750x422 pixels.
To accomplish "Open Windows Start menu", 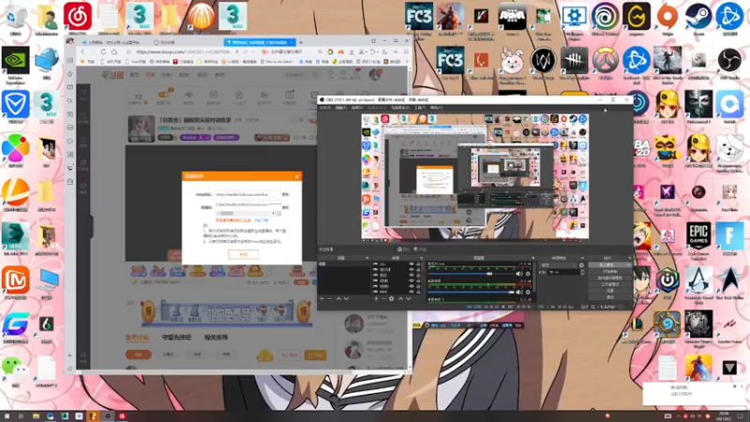I will pyautogui.click(x=7, y=416).
